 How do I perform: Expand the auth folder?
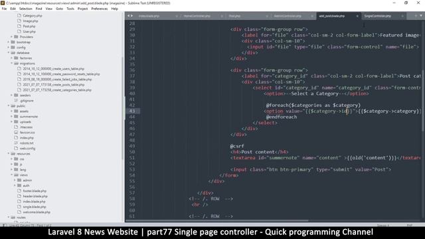pyautogui.click(x=15, y=186)
